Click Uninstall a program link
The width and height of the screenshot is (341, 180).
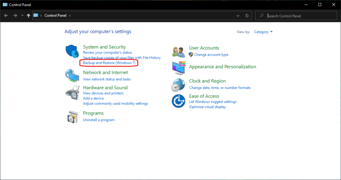pos(99,120)
